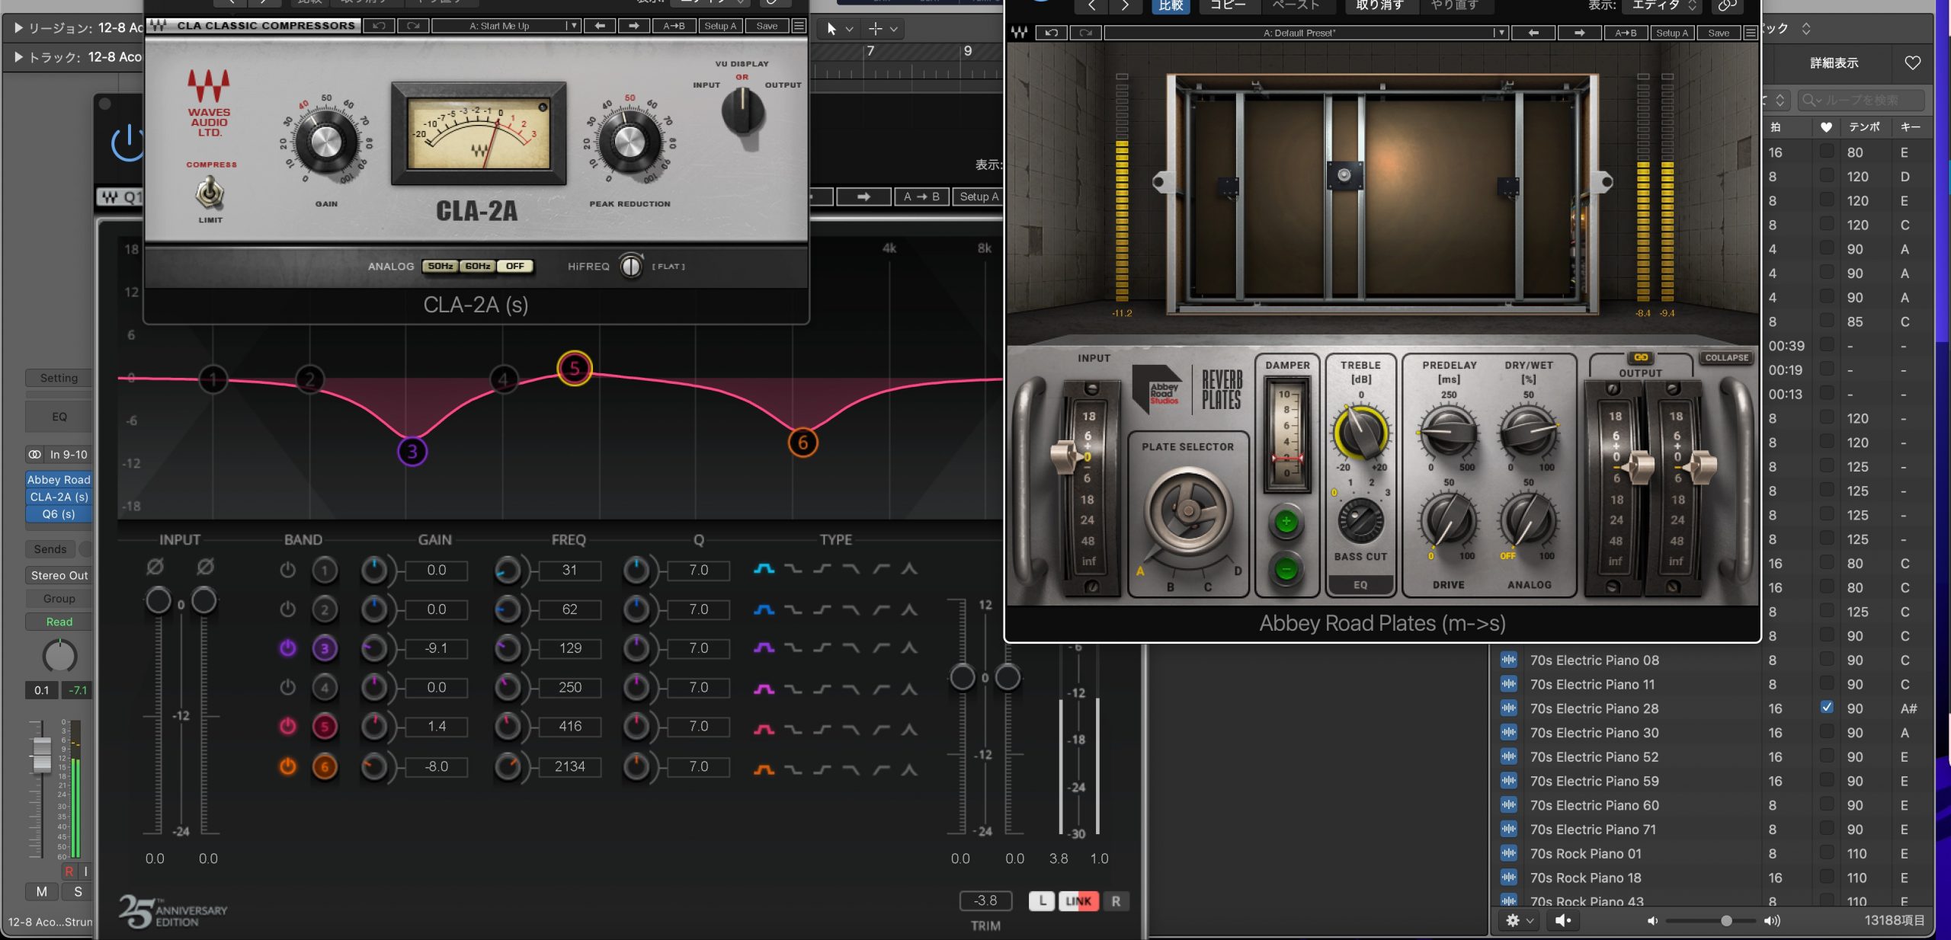The image size is (1951, 940).
Task: Redo in the CLA-2A plugin toolbar
Action: [413, 26]
